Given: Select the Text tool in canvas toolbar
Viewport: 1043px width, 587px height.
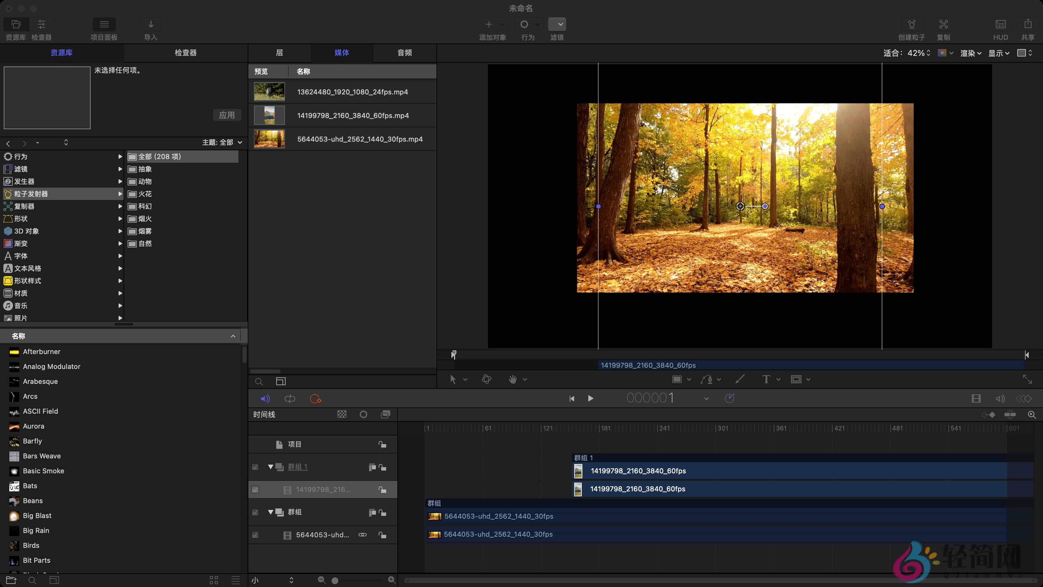Looking at the screenshot, I should [766, 379].
